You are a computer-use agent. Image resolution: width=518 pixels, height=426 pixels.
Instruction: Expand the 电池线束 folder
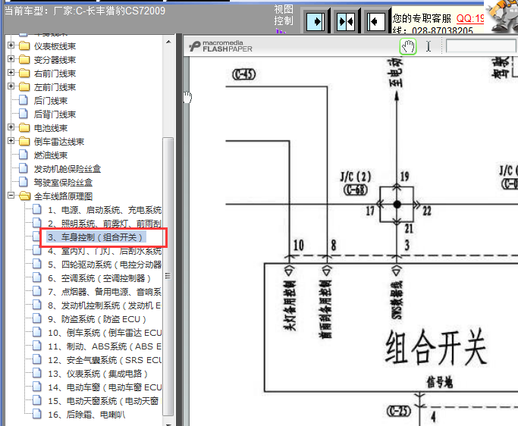(11, 127)
